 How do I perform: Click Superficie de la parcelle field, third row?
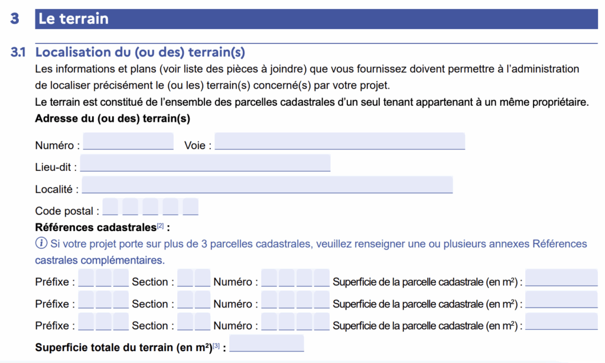pos(561,321)
